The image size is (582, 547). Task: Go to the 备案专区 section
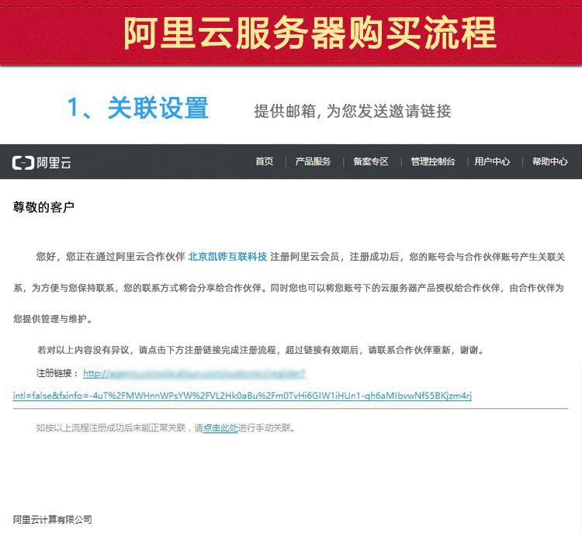(371, 161)
